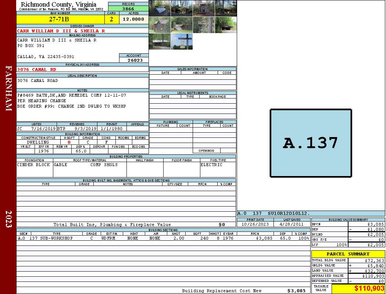Click the yellow PARCEL SUMMARY header

coord(348,254)
